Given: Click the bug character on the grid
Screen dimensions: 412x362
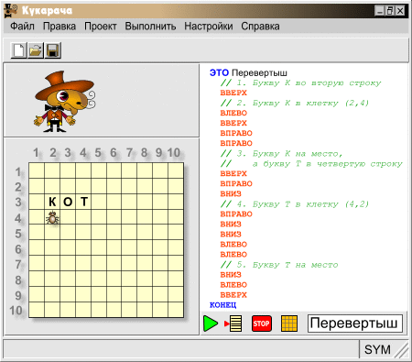Looking at the screenshot, I should coord(52,217).
